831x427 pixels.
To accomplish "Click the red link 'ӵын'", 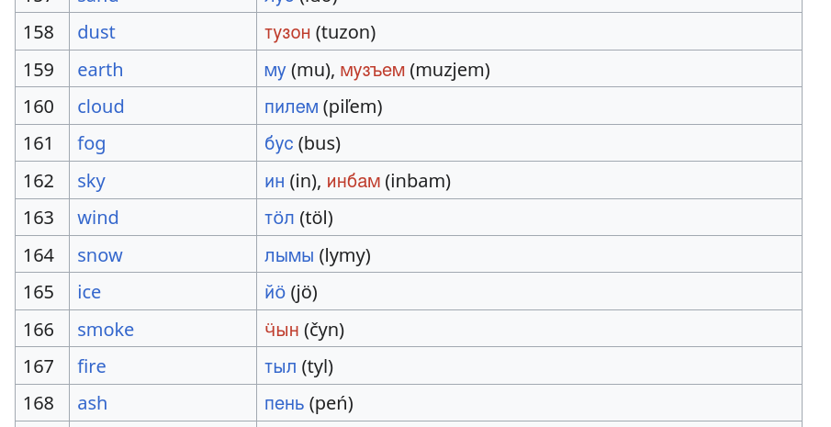I will click(x=281, y=330).
